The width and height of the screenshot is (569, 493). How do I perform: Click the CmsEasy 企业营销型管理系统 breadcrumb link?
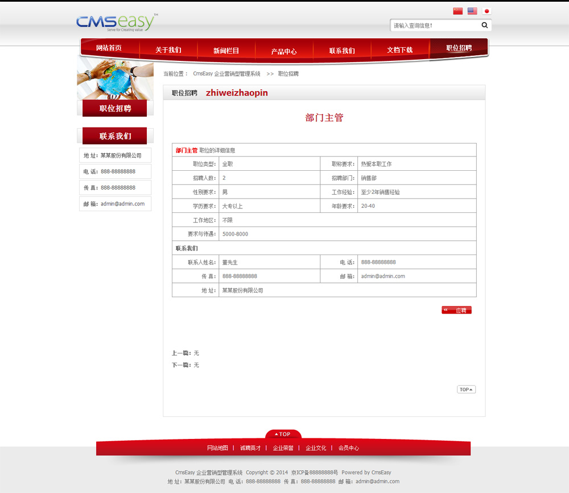coord(226,73)
